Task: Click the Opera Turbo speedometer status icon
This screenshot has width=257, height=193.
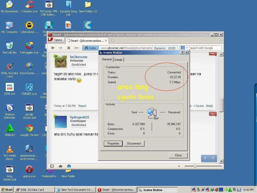Action: (69, 166)
